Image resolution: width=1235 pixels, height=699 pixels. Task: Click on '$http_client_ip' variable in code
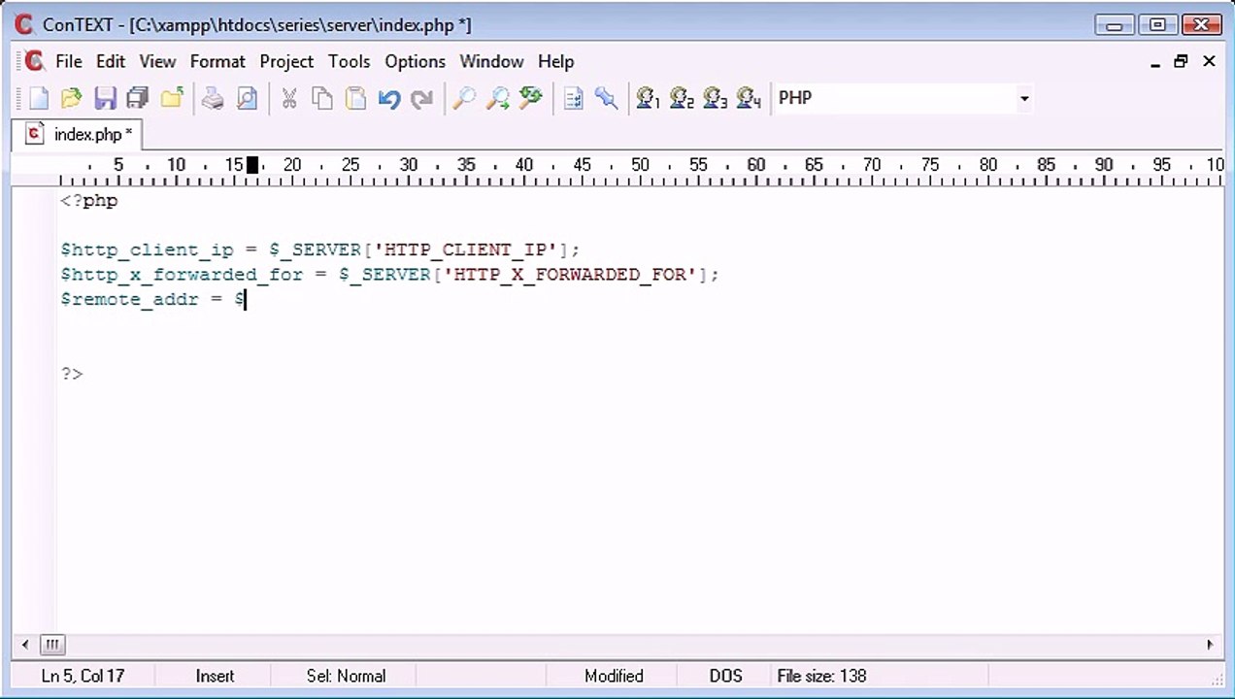(x=147, y=250)
